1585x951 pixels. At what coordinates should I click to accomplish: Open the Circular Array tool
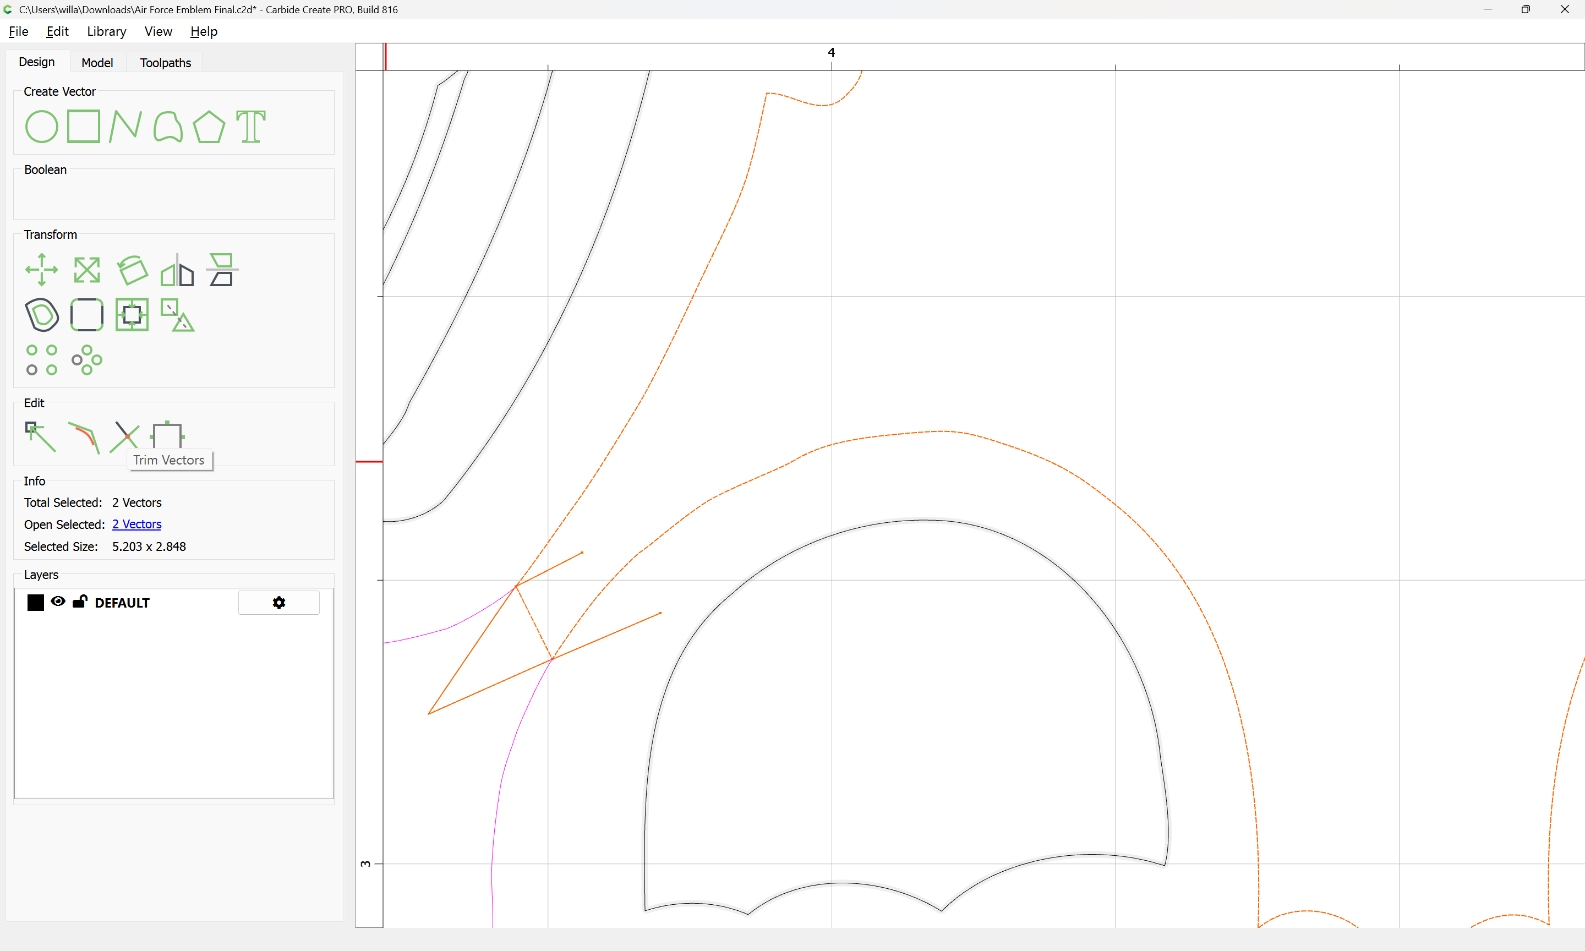pyautogui.click(x=86, y=359)
